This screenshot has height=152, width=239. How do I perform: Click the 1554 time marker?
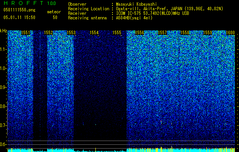point(94,33)
